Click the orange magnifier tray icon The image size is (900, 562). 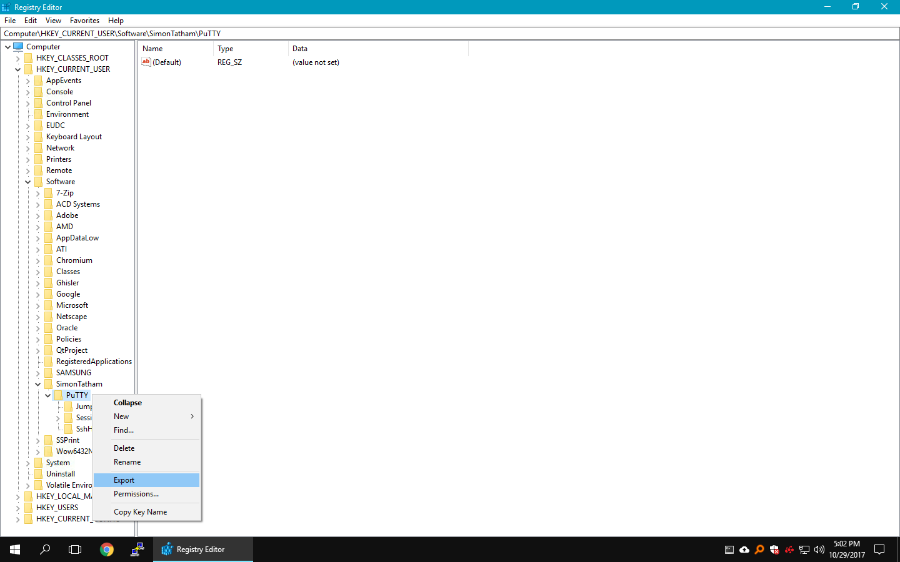tap(759, 550)
